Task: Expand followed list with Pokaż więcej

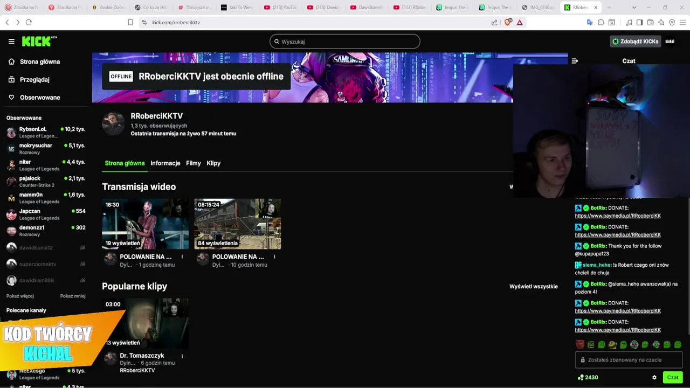Action: 20,296
